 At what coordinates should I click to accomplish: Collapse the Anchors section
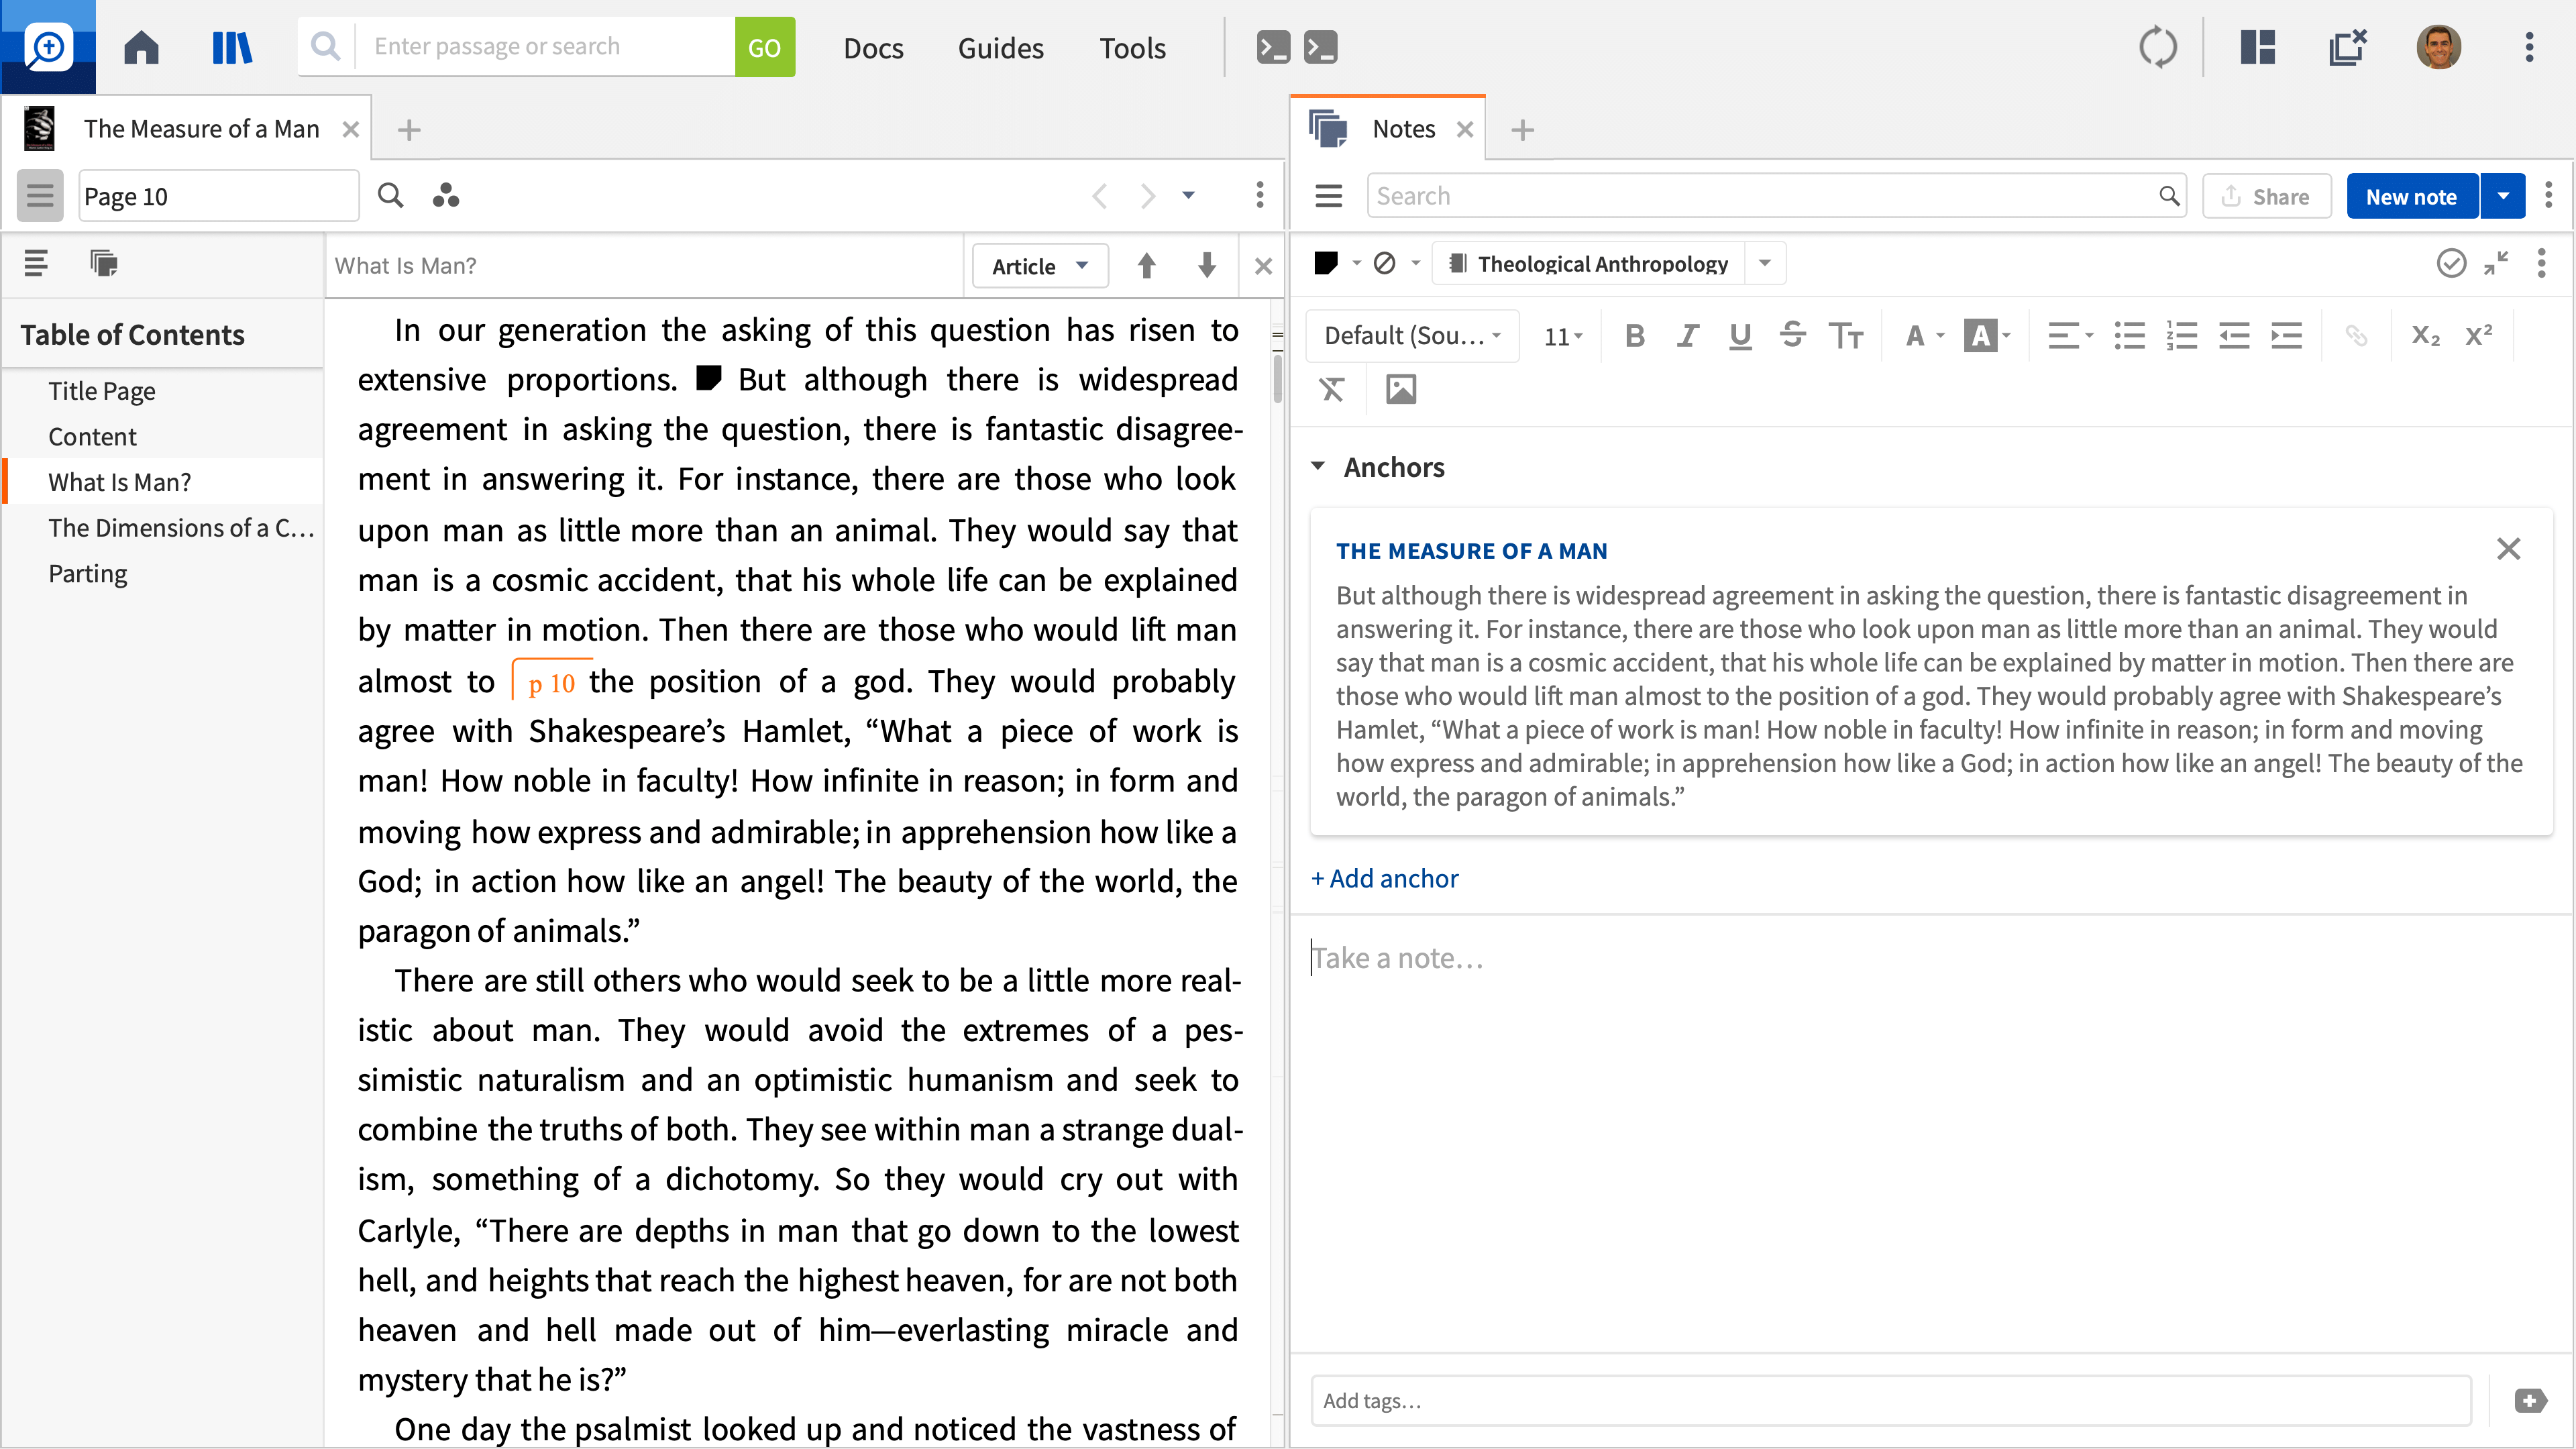pos(1317,466)
